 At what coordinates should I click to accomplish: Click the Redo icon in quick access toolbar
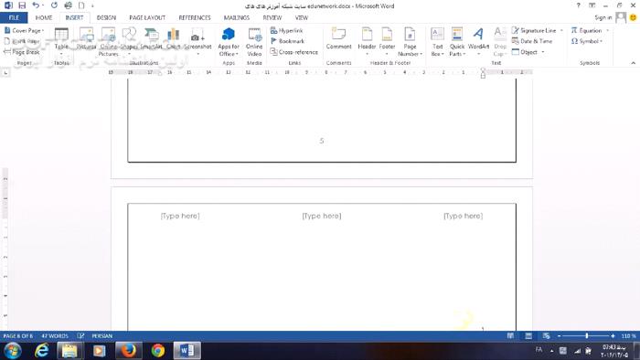click(54, 5)
